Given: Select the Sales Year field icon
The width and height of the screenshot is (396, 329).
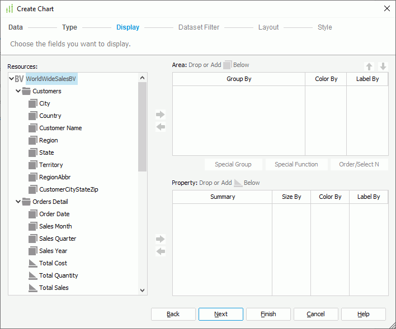Looking at the screenshot, I should (32, 251).
